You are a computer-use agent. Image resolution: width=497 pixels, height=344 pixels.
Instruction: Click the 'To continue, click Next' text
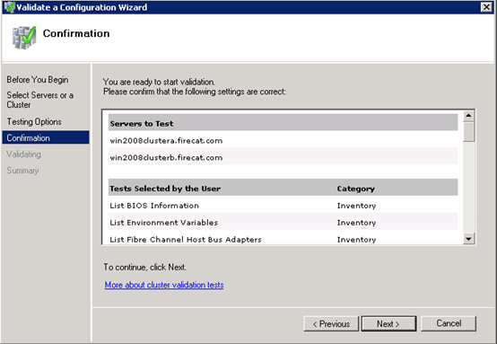(144, 267)
